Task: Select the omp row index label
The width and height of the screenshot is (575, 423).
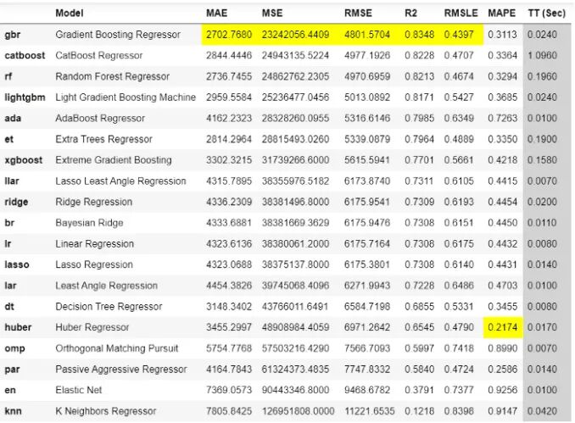Action: (x=14, y=348)
